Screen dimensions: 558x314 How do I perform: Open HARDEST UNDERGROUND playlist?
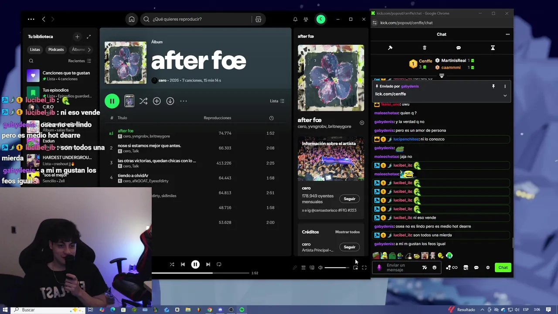[x=61, y=160]
